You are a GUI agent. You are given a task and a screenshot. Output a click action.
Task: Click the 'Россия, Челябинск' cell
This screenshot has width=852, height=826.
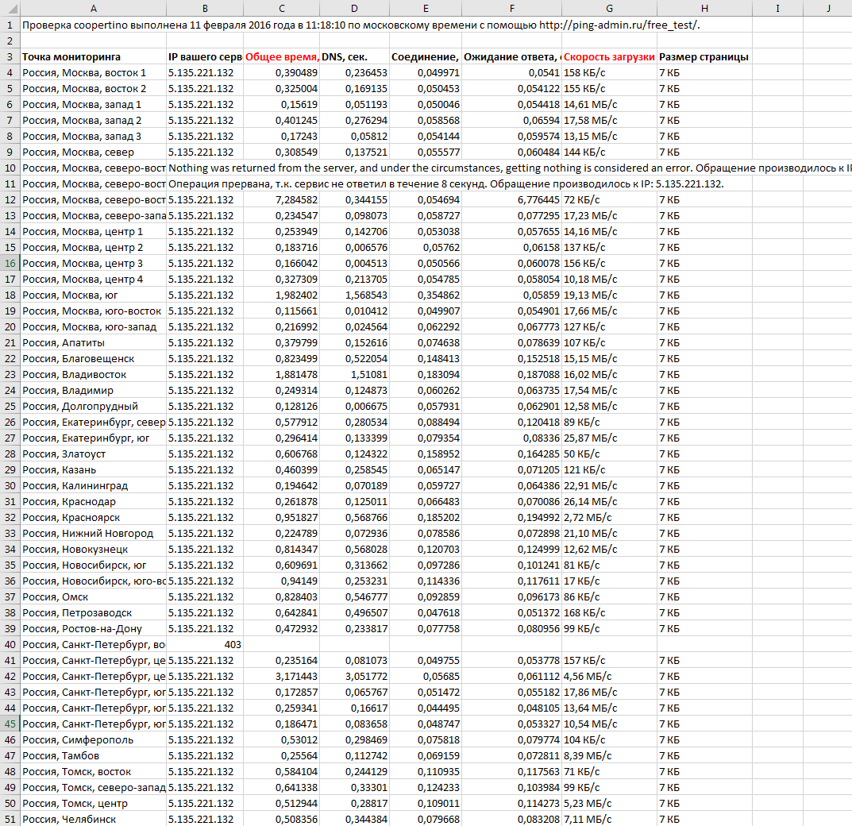[x=93, y=819]
